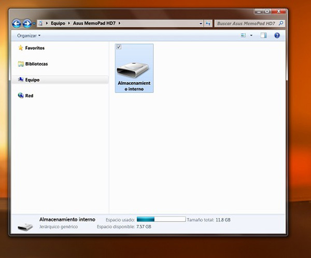Click the Jerárquico genérico description text
The image size is (311, 258).
point(59,227)
